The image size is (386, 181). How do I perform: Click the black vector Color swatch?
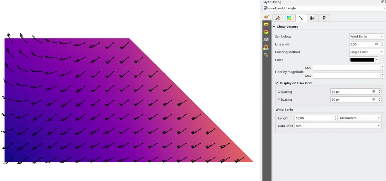[362, 60]
